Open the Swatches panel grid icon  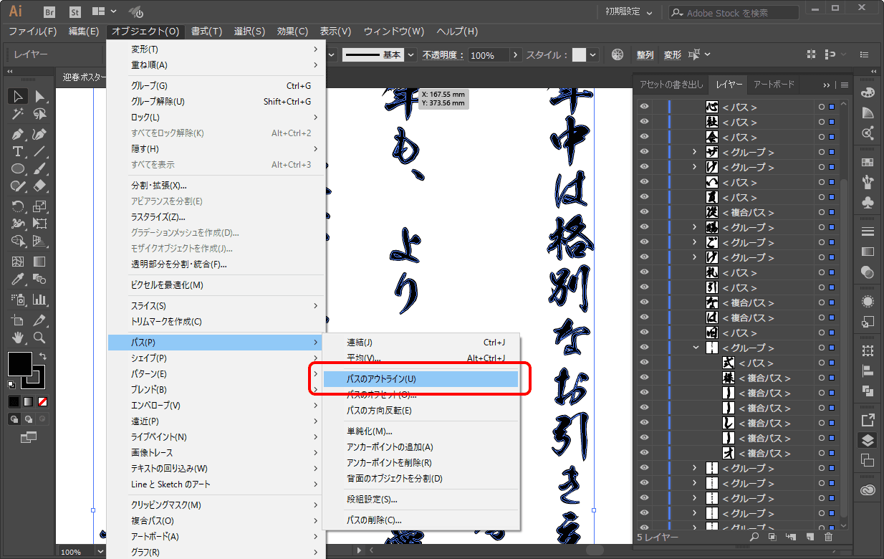pyautogui.click(x=868, y=162)
